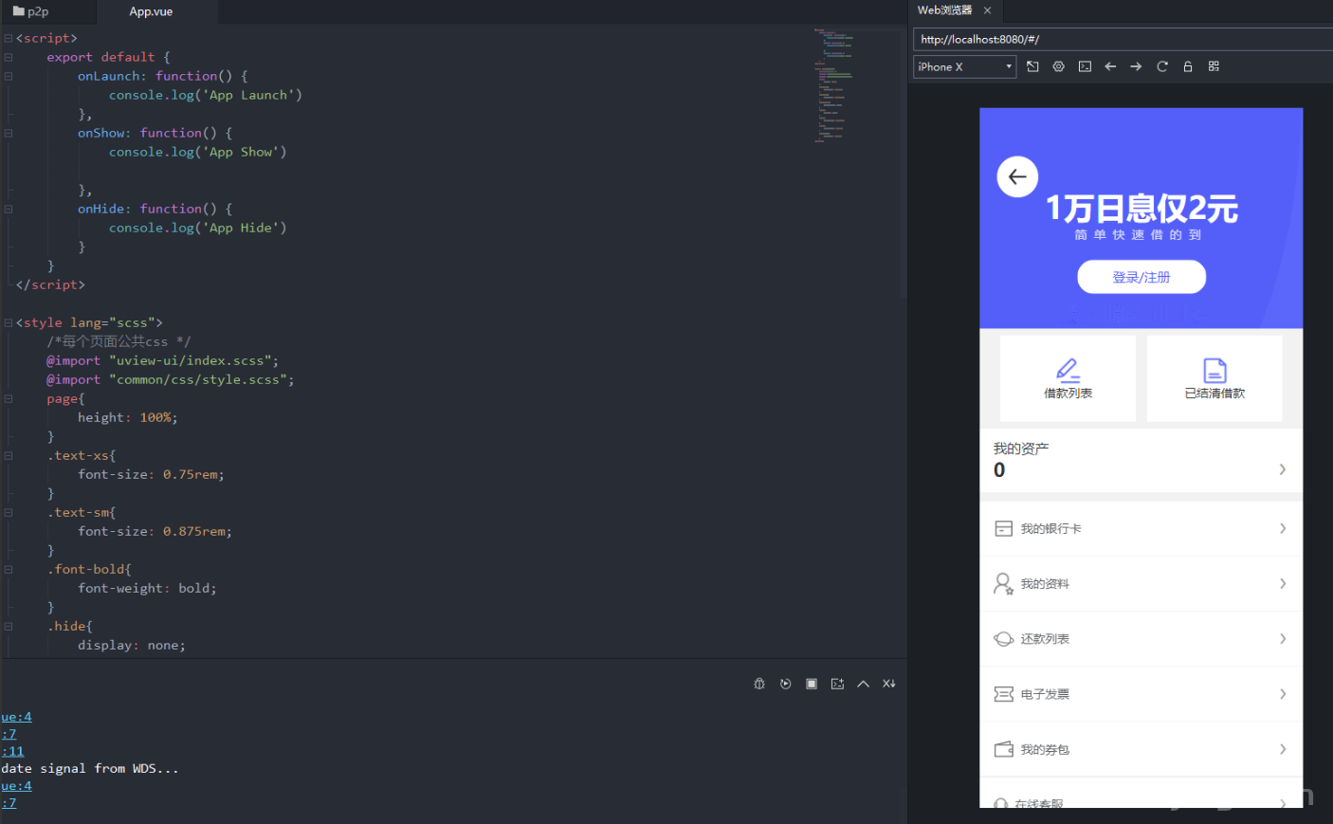Click the refresh icon in the browser preview

click(x=1162, y=66)
